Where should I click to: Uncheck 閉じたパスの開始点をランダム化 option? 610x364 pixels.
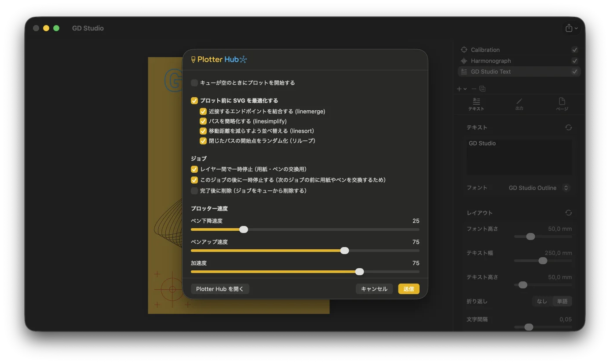[x=203, y=141]
